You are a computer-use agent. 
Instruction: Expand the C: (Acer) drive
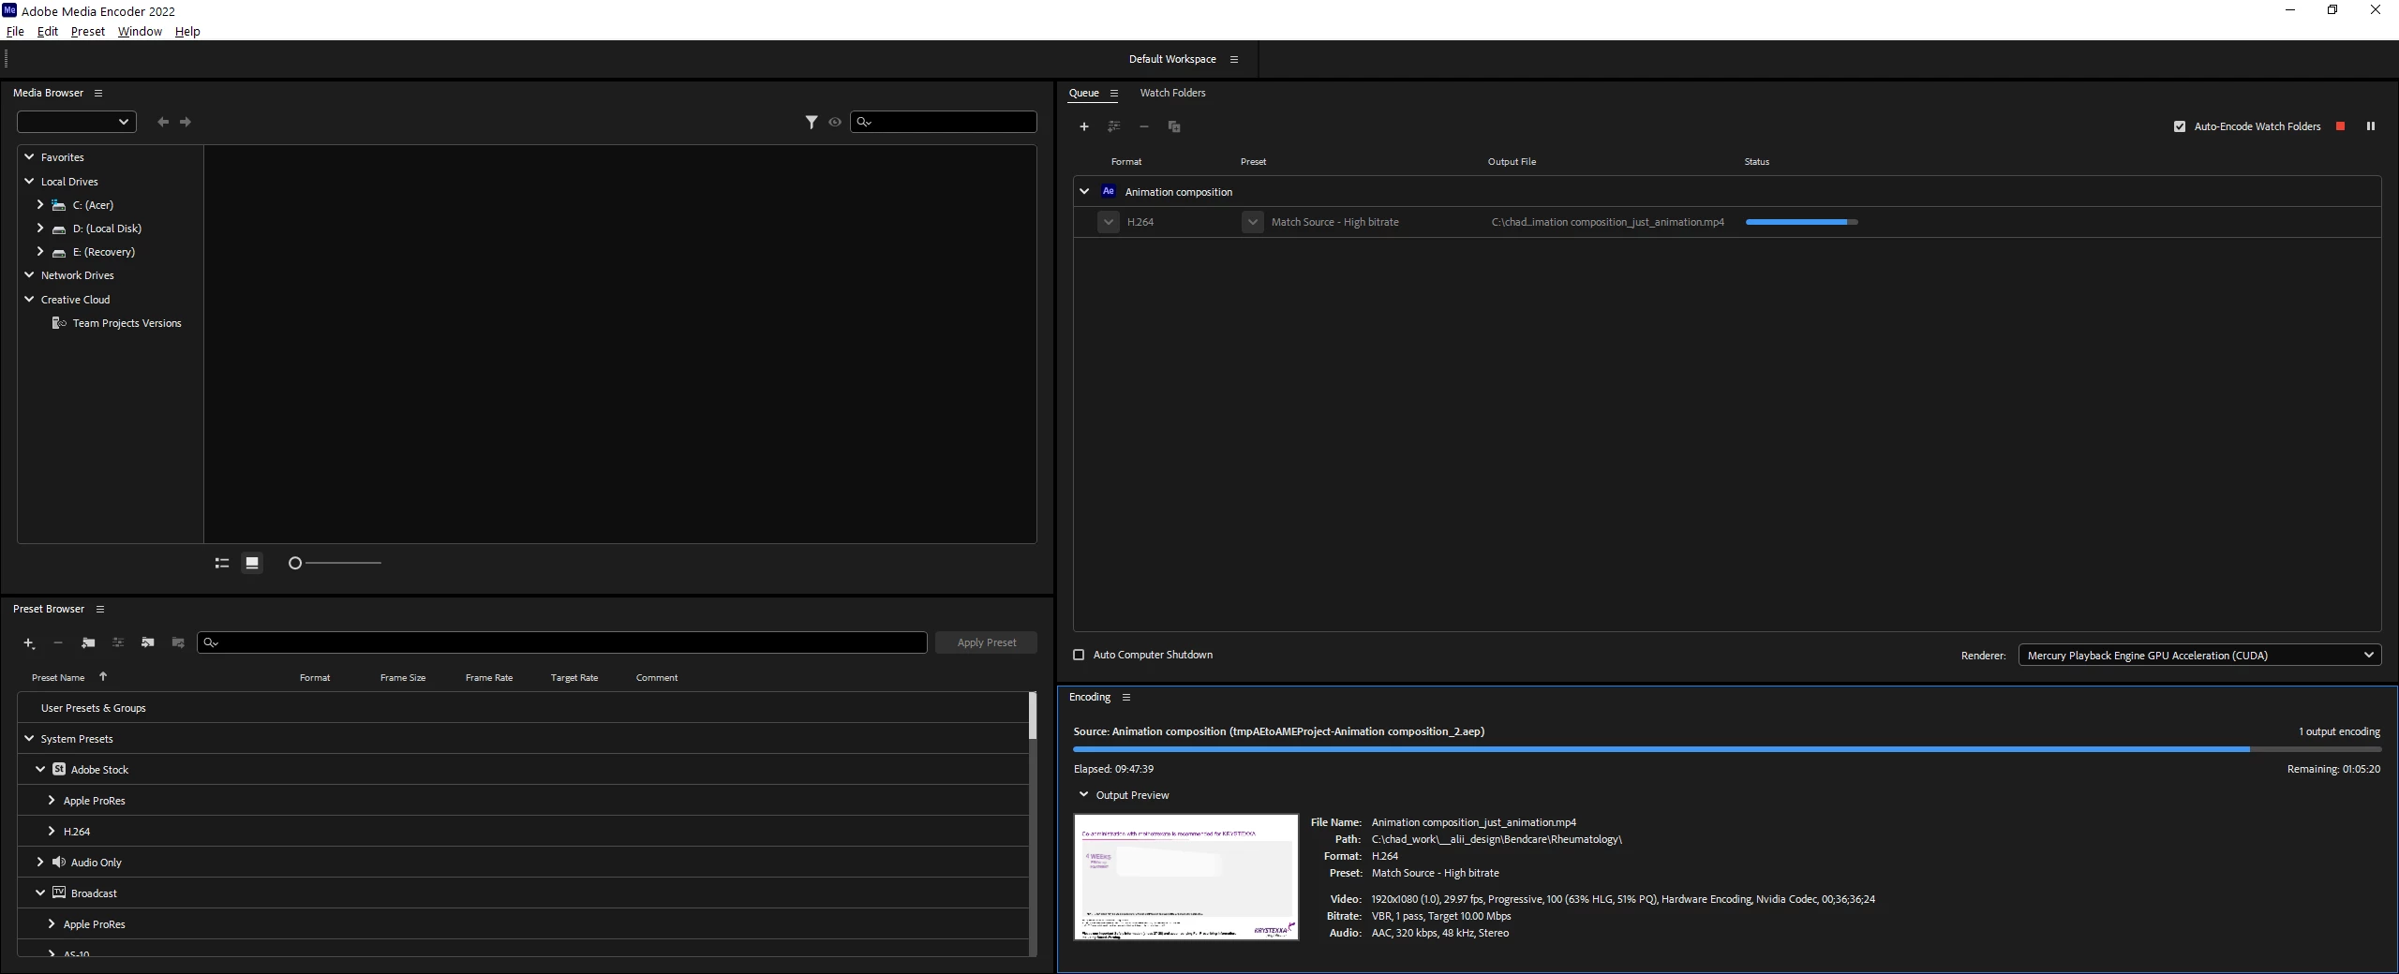[40, 204]
